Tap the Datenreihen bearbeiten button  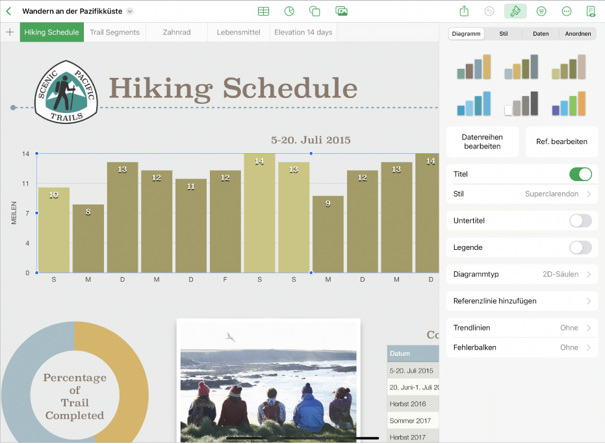point(482,142)
